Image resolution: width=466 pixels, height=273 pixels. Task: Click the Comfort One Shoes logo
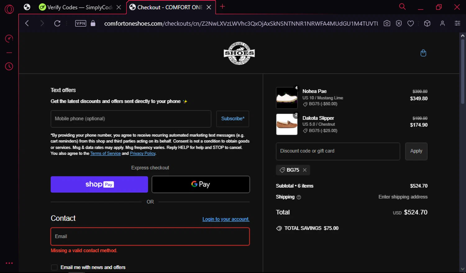(x=239, y=53)
